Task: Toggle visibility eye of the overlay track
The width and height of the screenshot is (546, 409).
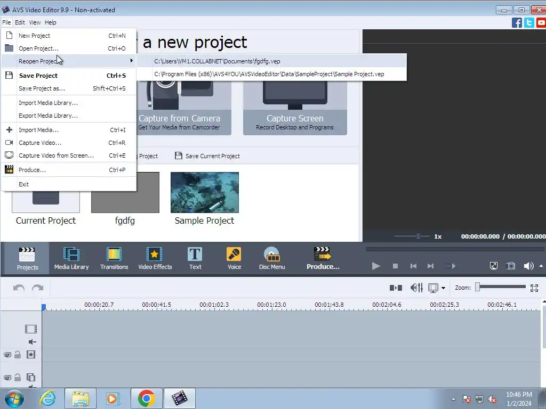Action: 7,378
